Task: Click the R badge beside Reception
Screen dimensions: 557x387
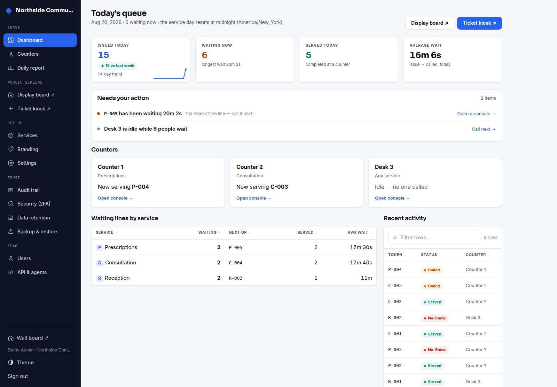Action: 99,278
